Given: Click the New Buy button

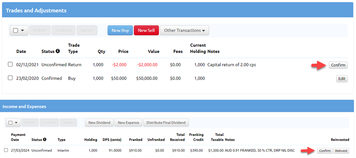Looking at the screenshot, I should coord(120,30).
